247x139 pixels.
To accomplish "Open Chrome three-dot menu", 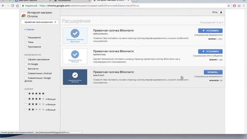I will [244, 6].
